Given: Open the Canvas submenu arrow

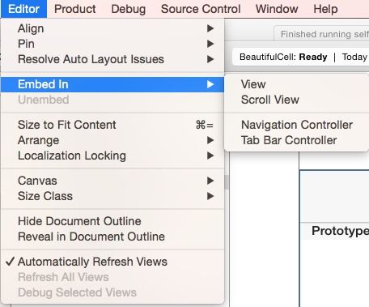Looking at the screenshot, I should click(210, 181).
